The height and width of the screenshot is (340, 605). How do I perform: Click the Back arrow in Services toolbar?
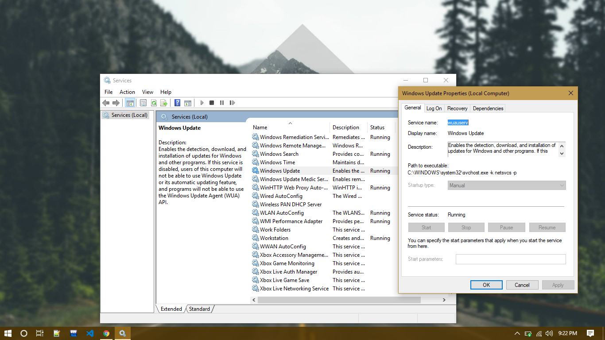point(106,103)
